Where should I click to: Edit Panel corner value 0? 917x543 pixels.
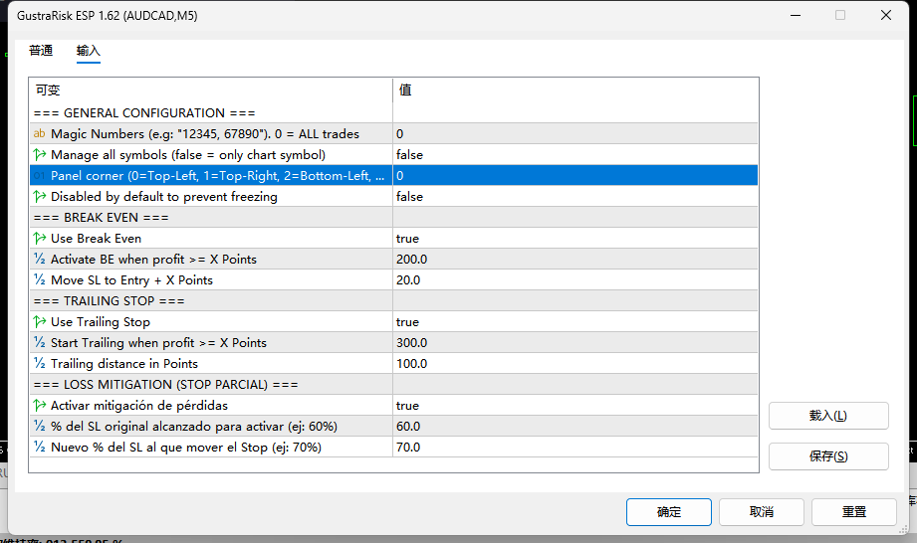pos(575,176)
